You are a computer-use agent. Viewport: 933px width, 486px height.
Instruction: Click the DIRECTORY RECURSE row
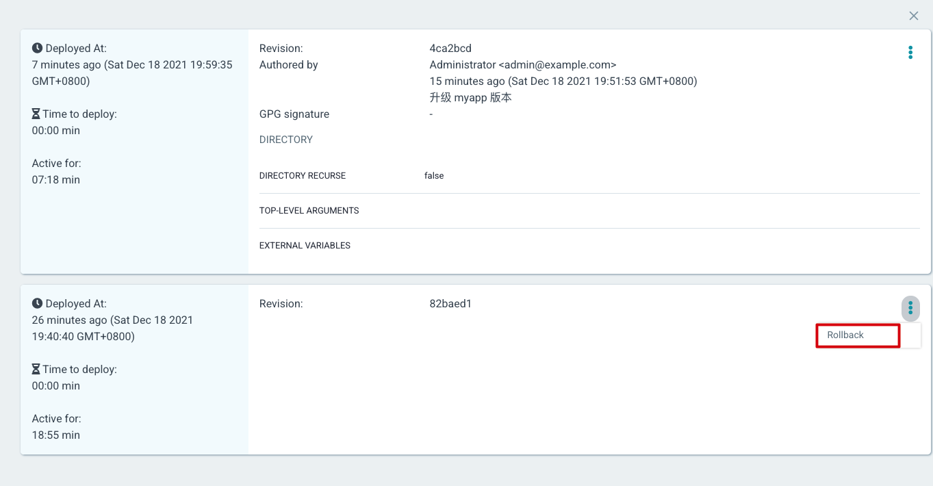pos(589,176)
